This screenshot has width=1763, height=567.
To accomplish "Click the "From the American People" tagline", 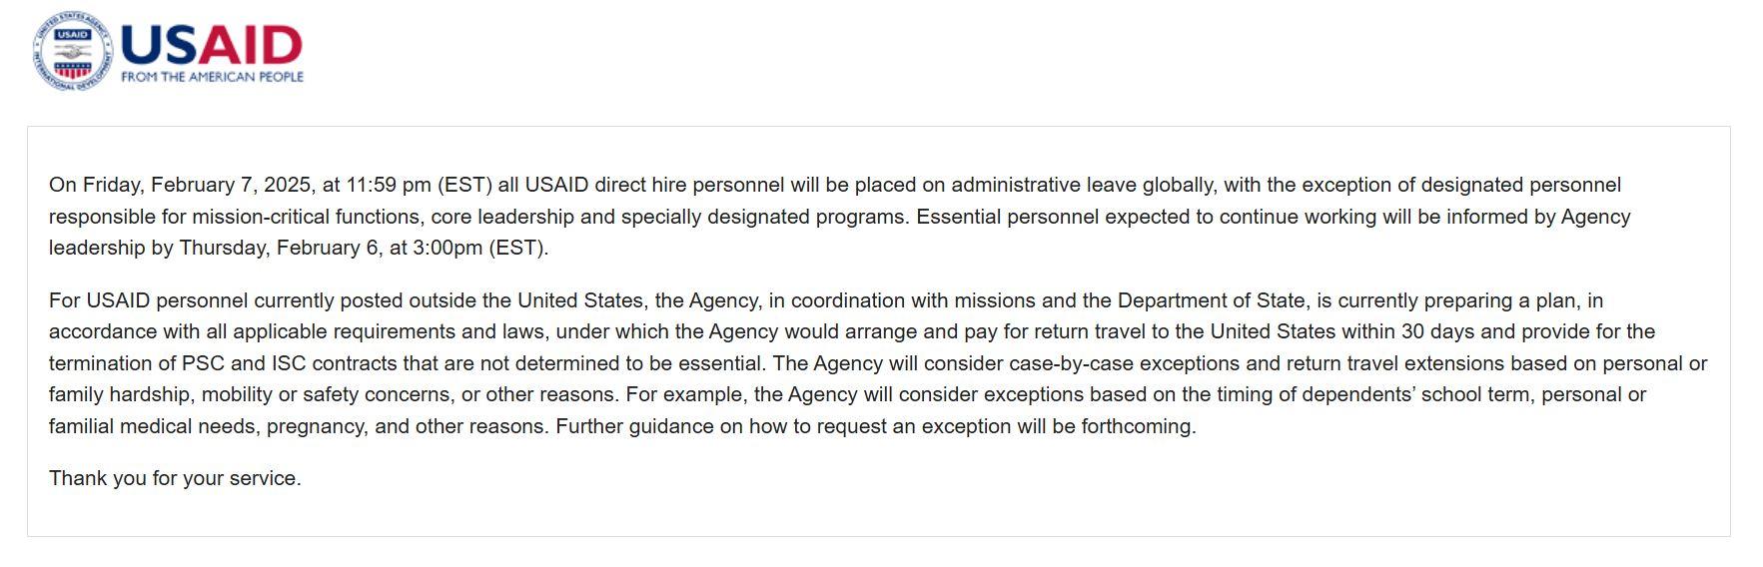I will coord(212,77).
